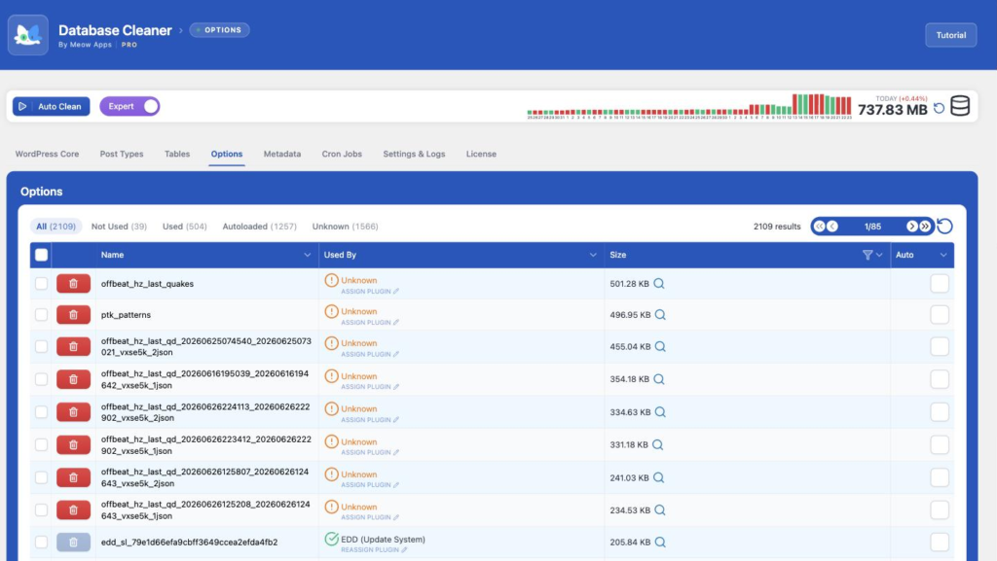Viewport: 997px width, 561px height.
Task: Switch to WordPress Core tab
Action: tap(47, 155)
